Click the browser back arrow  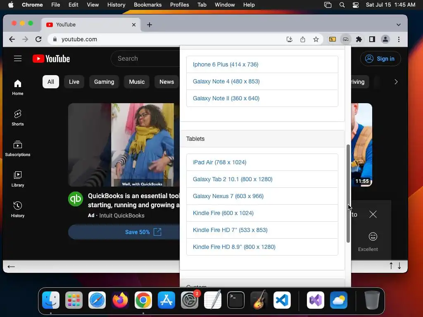pyautogui.click(x=12, y=39)
